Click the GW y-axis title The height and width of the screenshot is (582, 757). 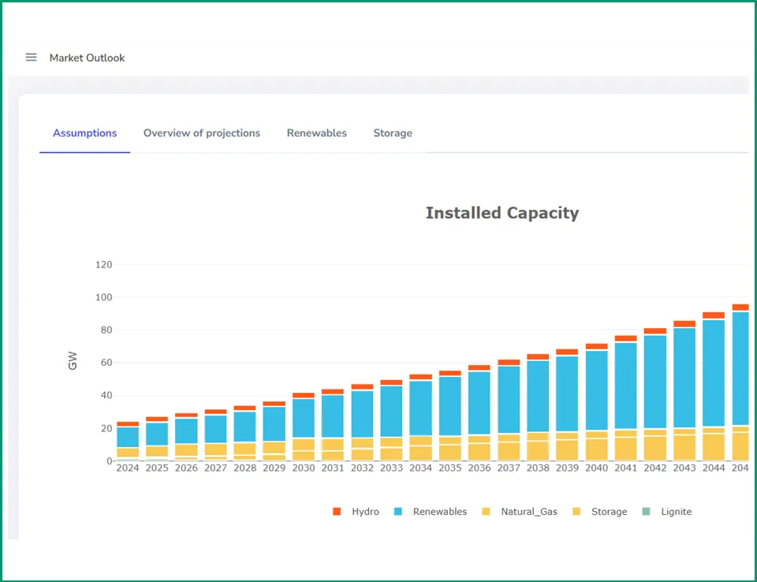pyautogui.click(x=73, y=362)
